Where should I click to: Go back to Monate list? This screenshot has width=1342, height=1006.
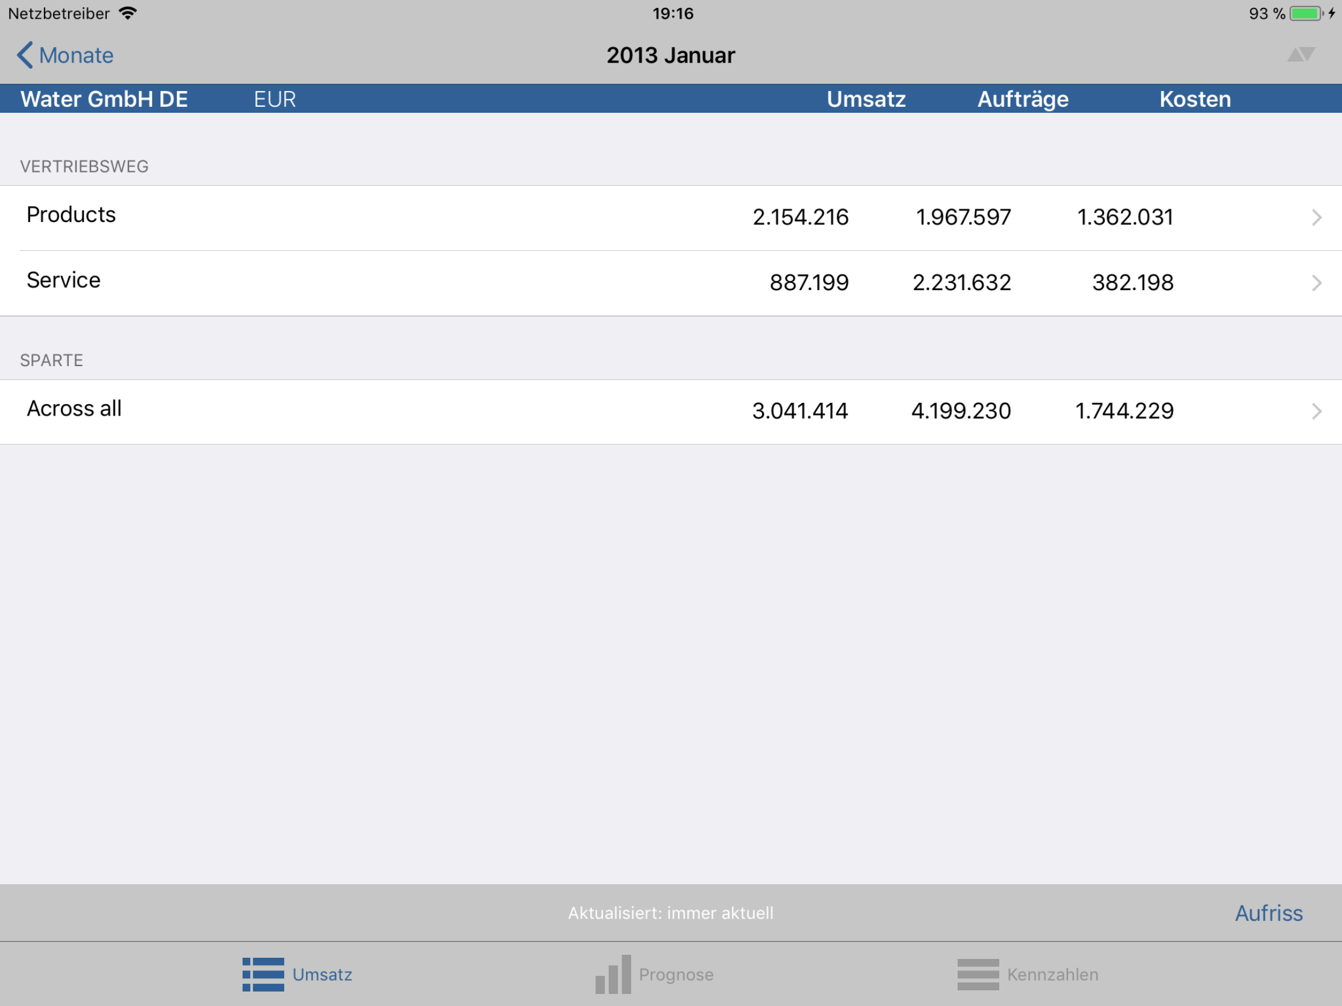65,55
